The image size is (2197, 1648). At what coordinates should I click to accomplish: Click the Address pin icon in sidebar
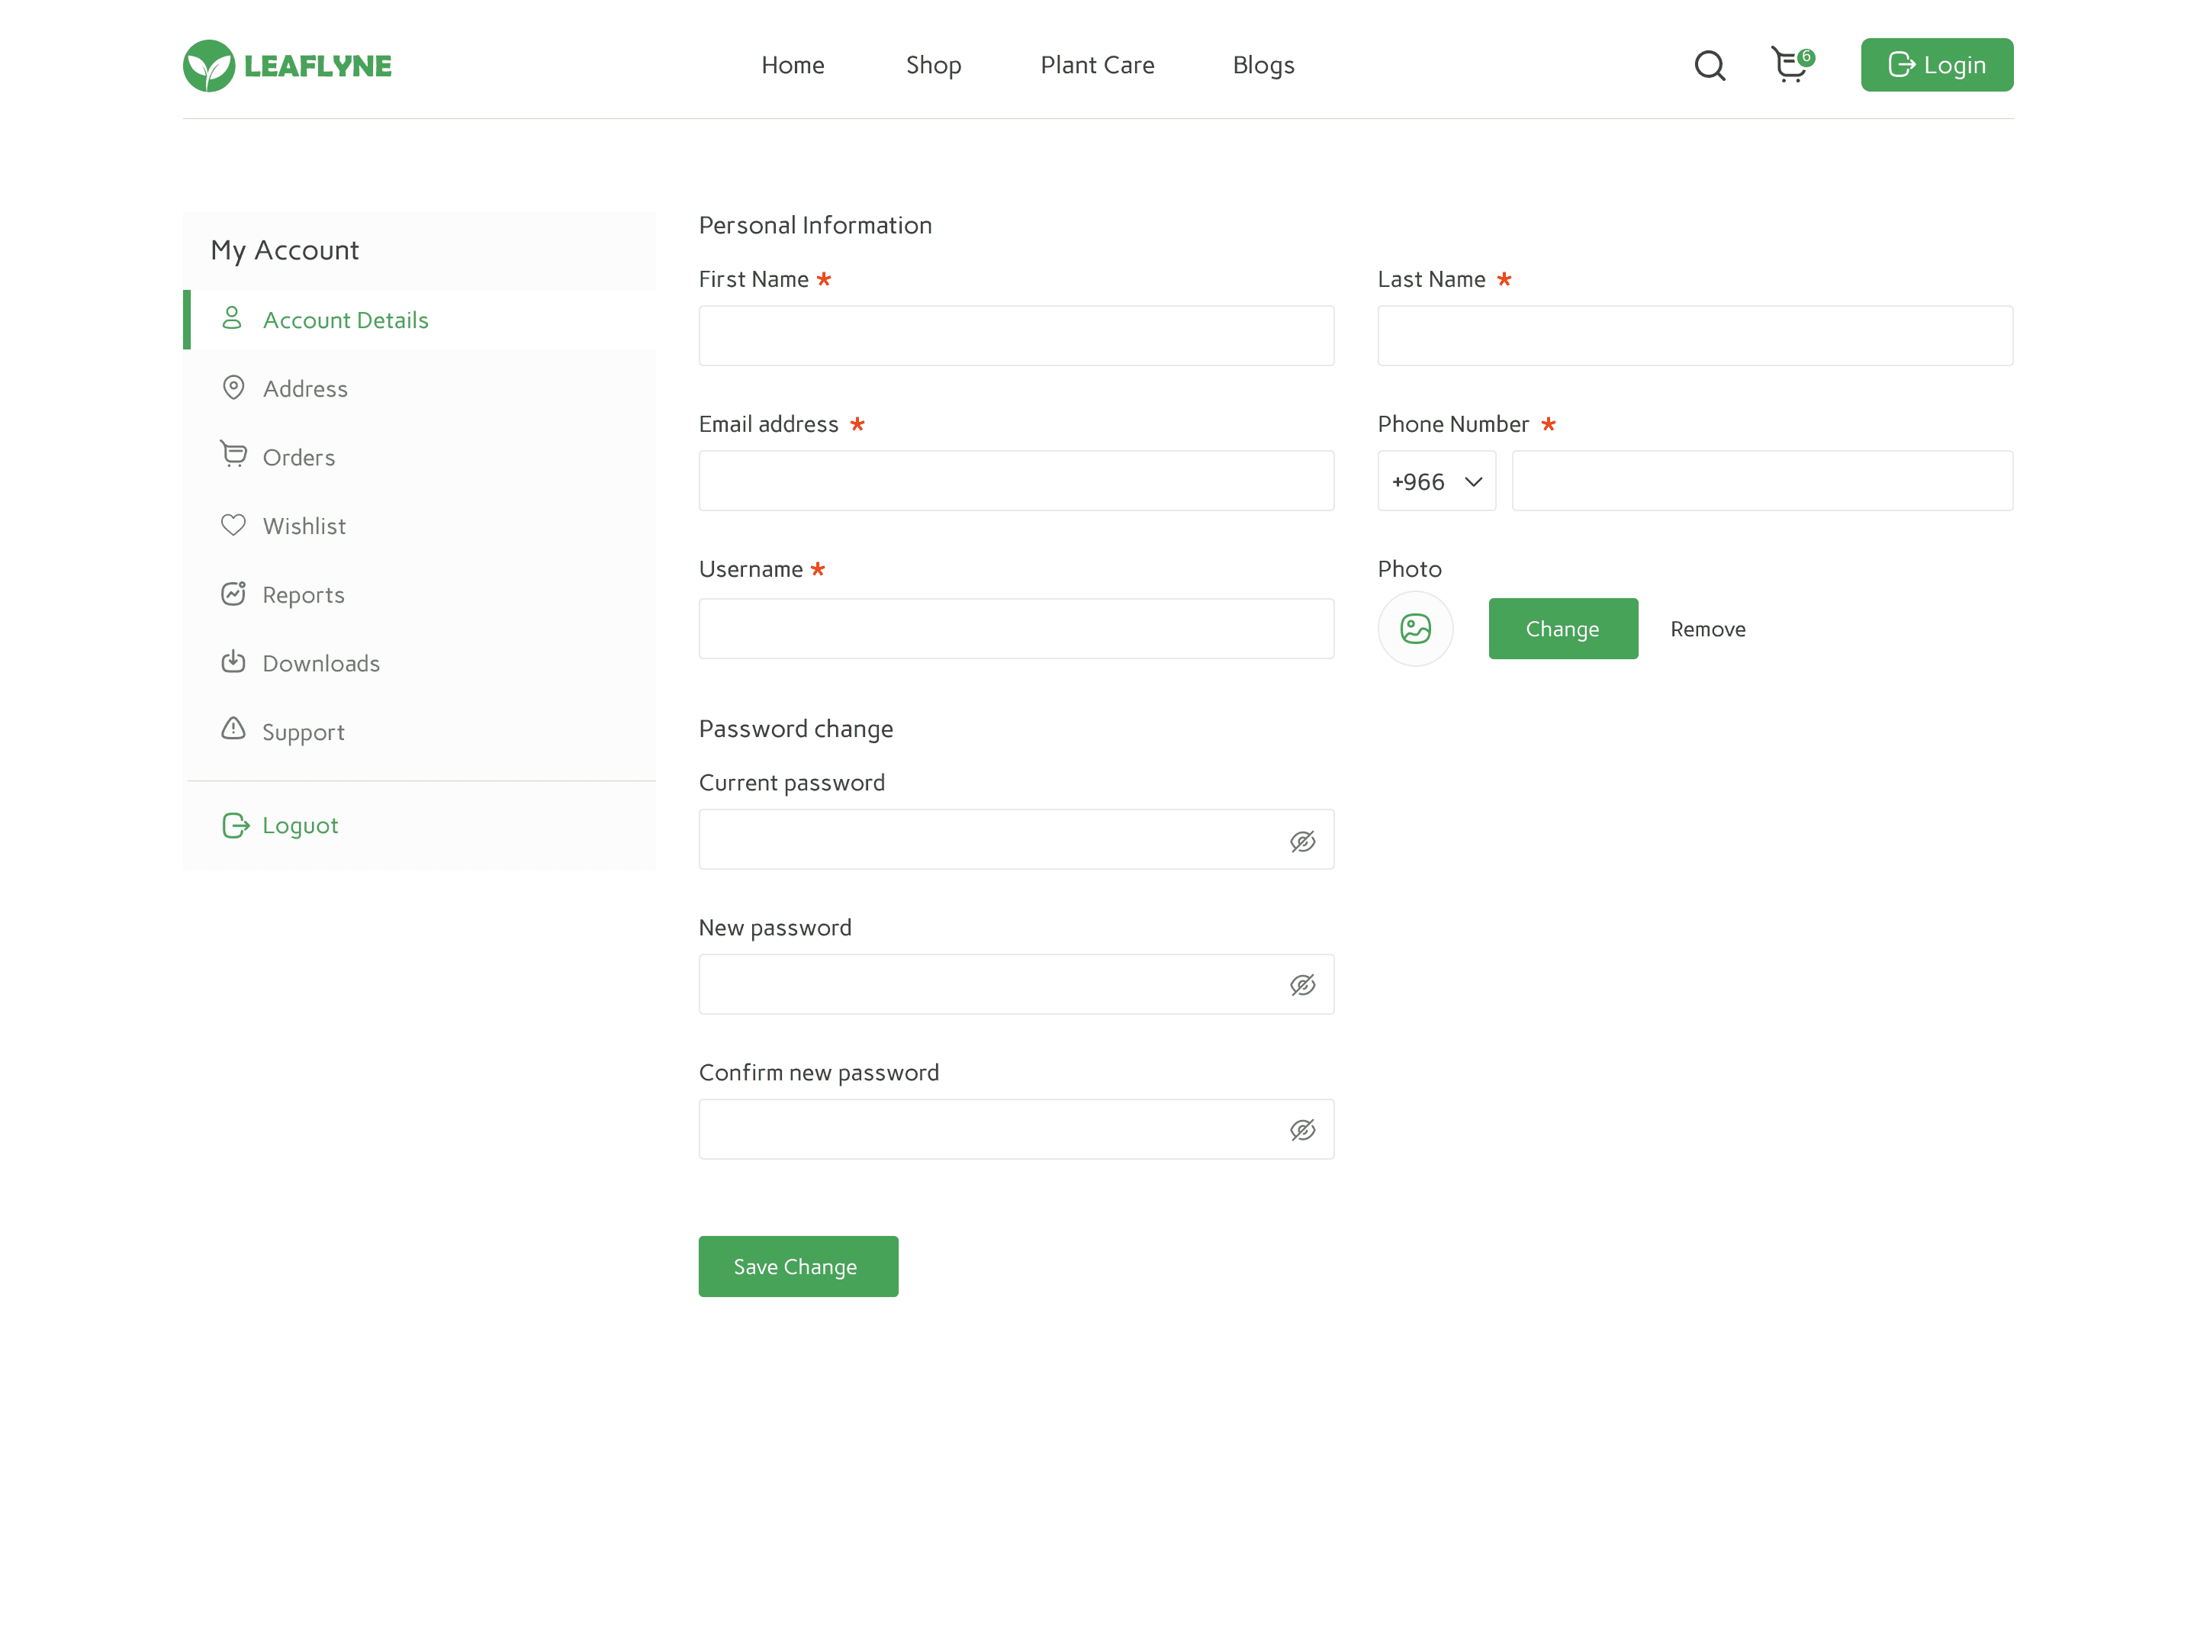tap(233, 388)
